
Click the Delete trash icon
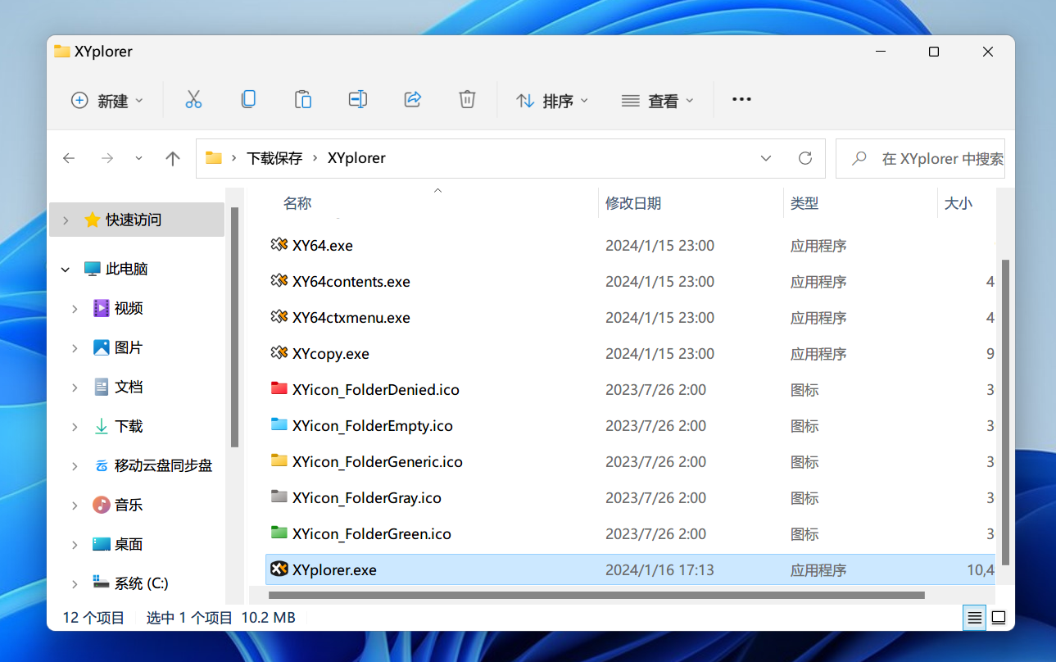point(467,100)
